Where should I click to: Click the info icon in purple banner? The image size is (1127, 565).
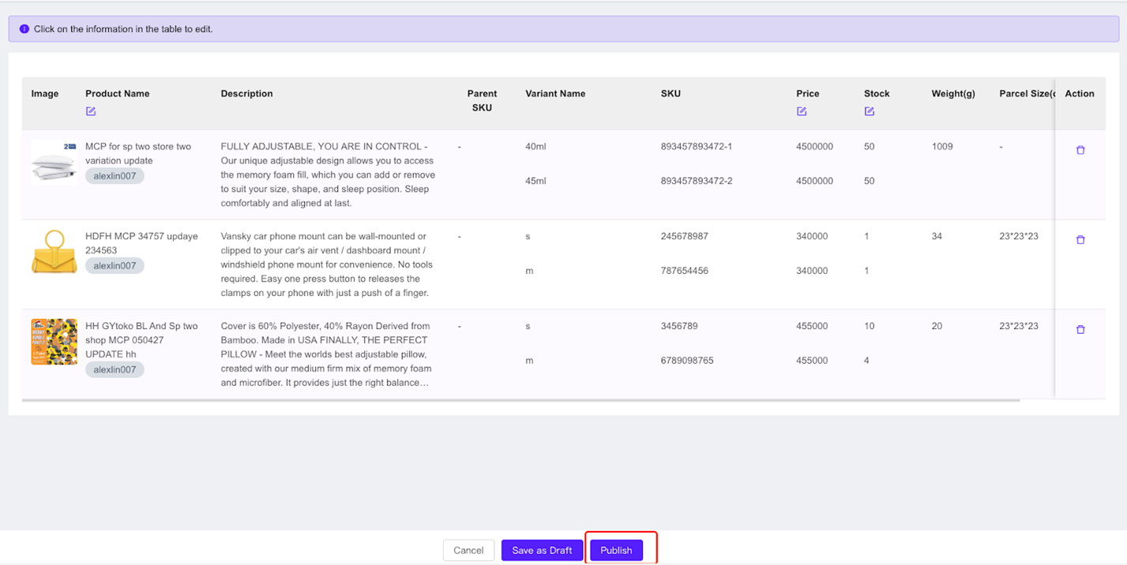point(24,29)
